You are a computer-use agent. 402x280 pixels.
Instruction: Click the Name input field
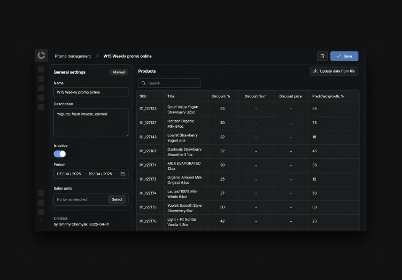click(91, 92)
